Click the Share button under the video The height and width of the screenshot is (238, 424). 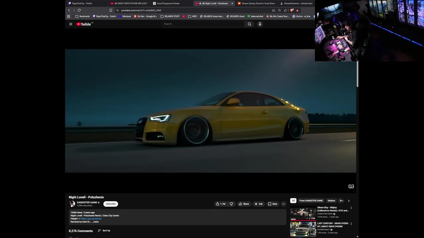click(x=244, y=204)
